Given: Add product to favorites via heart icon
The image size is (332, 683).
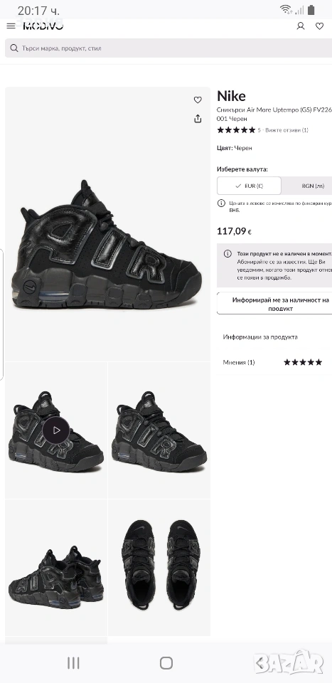Looking at the screenshot, I should pyautogui.click(x=198, y=100).
